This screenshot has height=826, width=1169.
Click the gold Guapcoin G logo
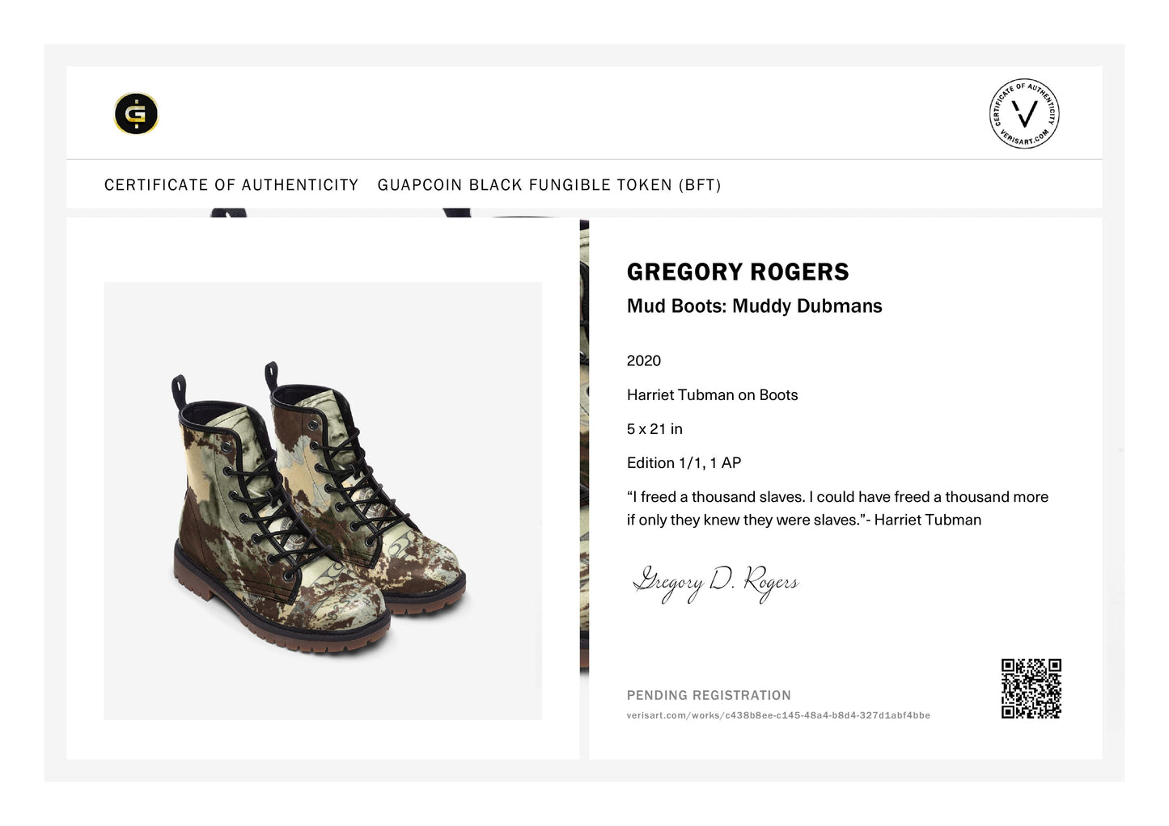point(136,113)
